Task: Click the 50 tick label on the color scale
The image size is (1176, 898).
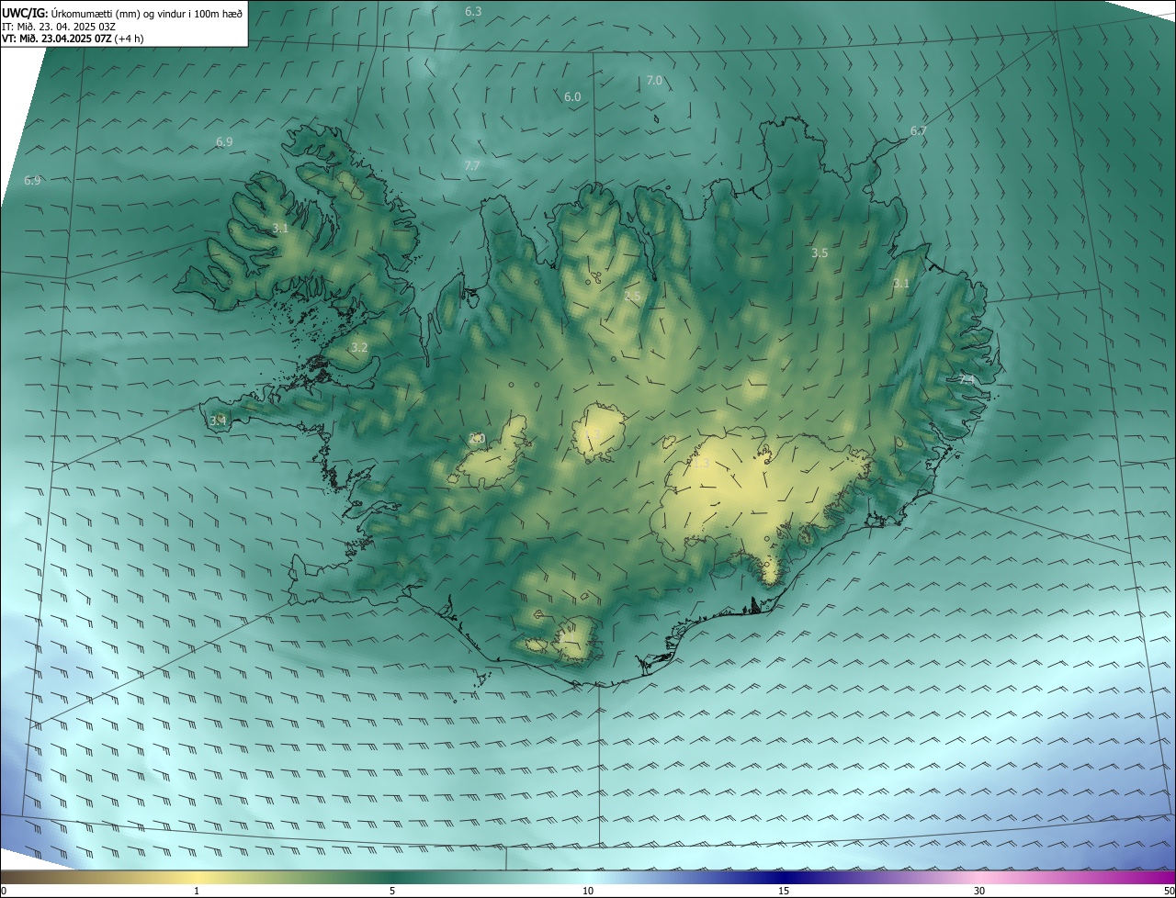Action: [x=1169, y=891]
